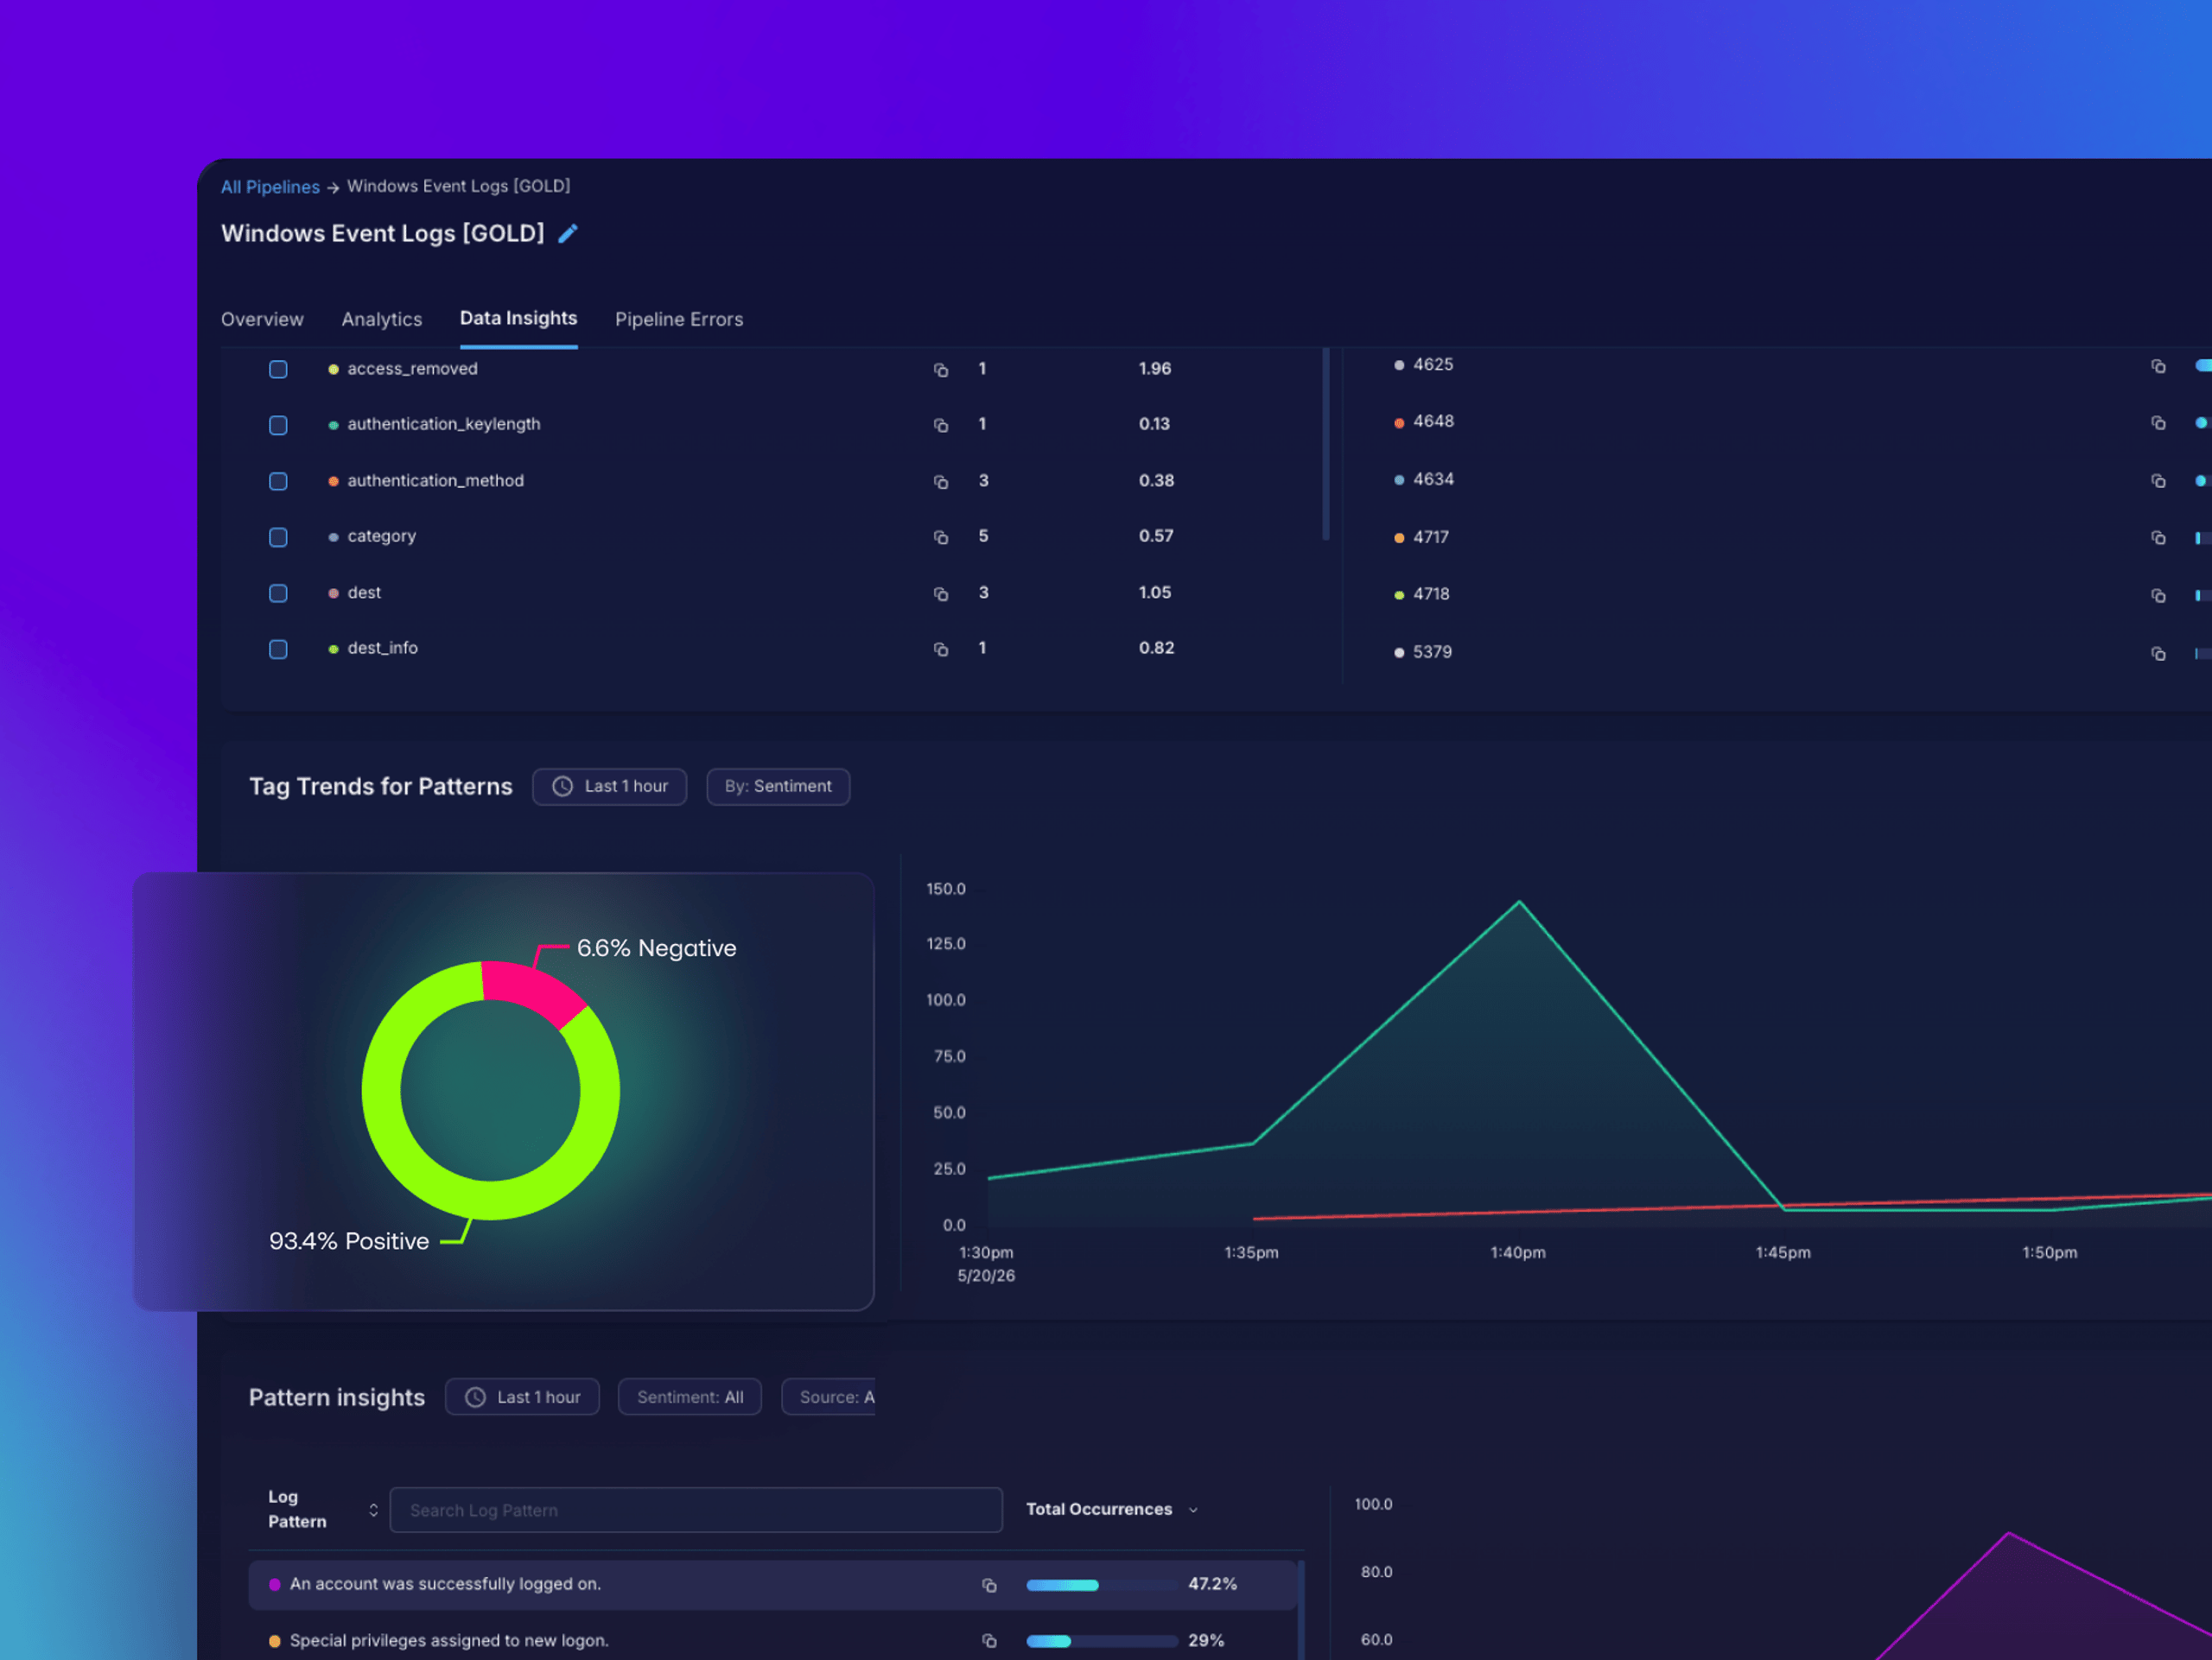Image resolution: width=2212 pixels, height=1660 pixels.
Task: Click the 1:40pm label on trend chart
Action: point(1517,1253)
